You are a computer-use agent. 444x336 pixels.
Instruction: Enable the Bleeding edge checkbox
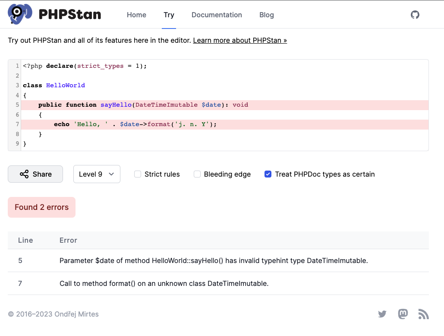[x=197, y=174]
